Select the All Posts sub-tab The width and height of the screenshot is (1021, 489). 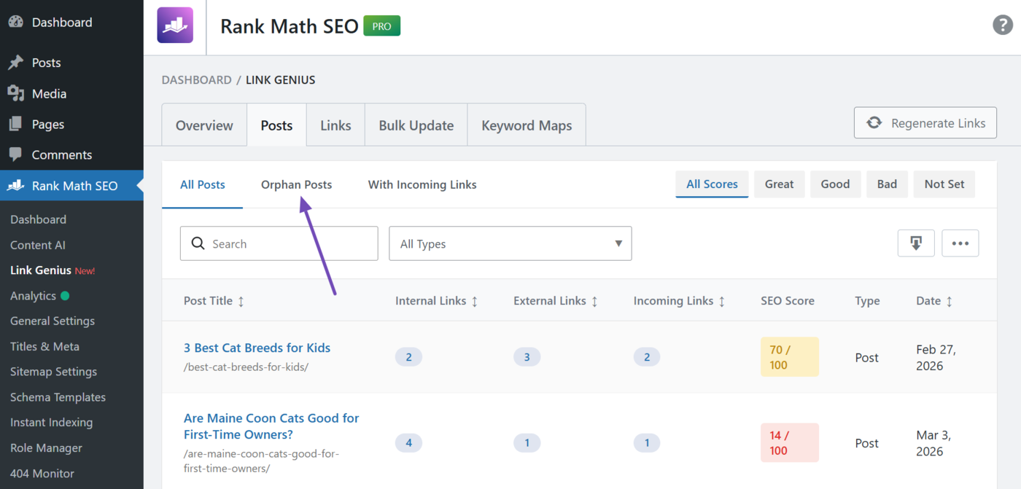pos(203,184)
